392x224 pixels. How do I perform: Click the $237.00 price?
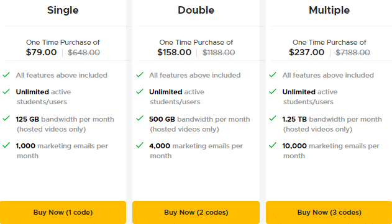[306, 53]
